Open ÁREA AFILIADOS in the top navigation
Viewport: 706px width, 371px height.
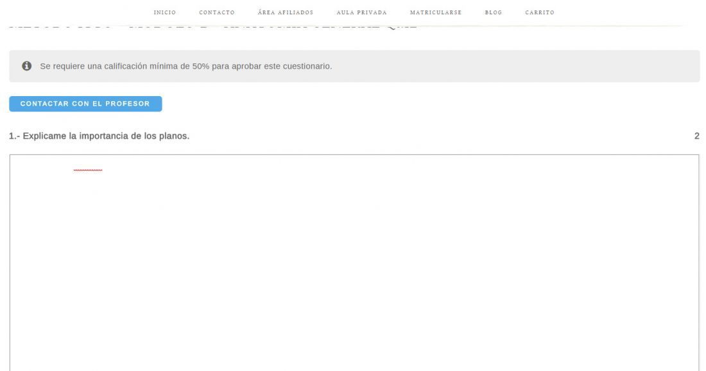(x=286, y=13)
